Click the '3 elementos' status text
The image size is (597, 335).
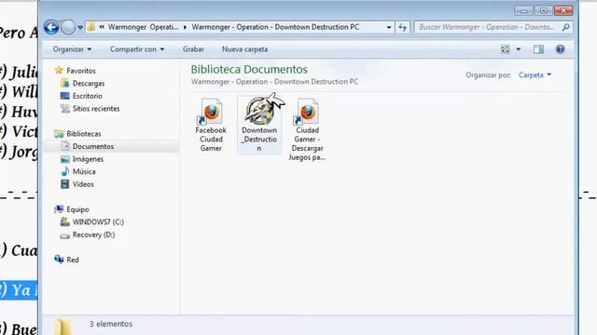(111, 324)
